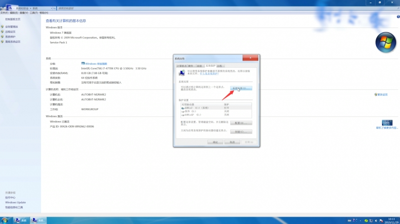Select the 软件 (D:) drive row
This screenshot has height=224, width=400.
coord(216,111)
